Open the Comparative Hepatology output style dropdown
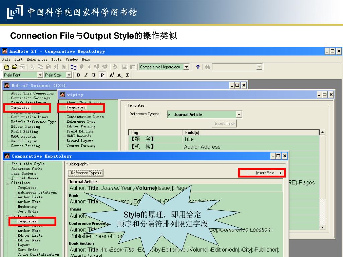Image resolution: width=343 pixels, height=257 pixels. (x=186, y=67)
